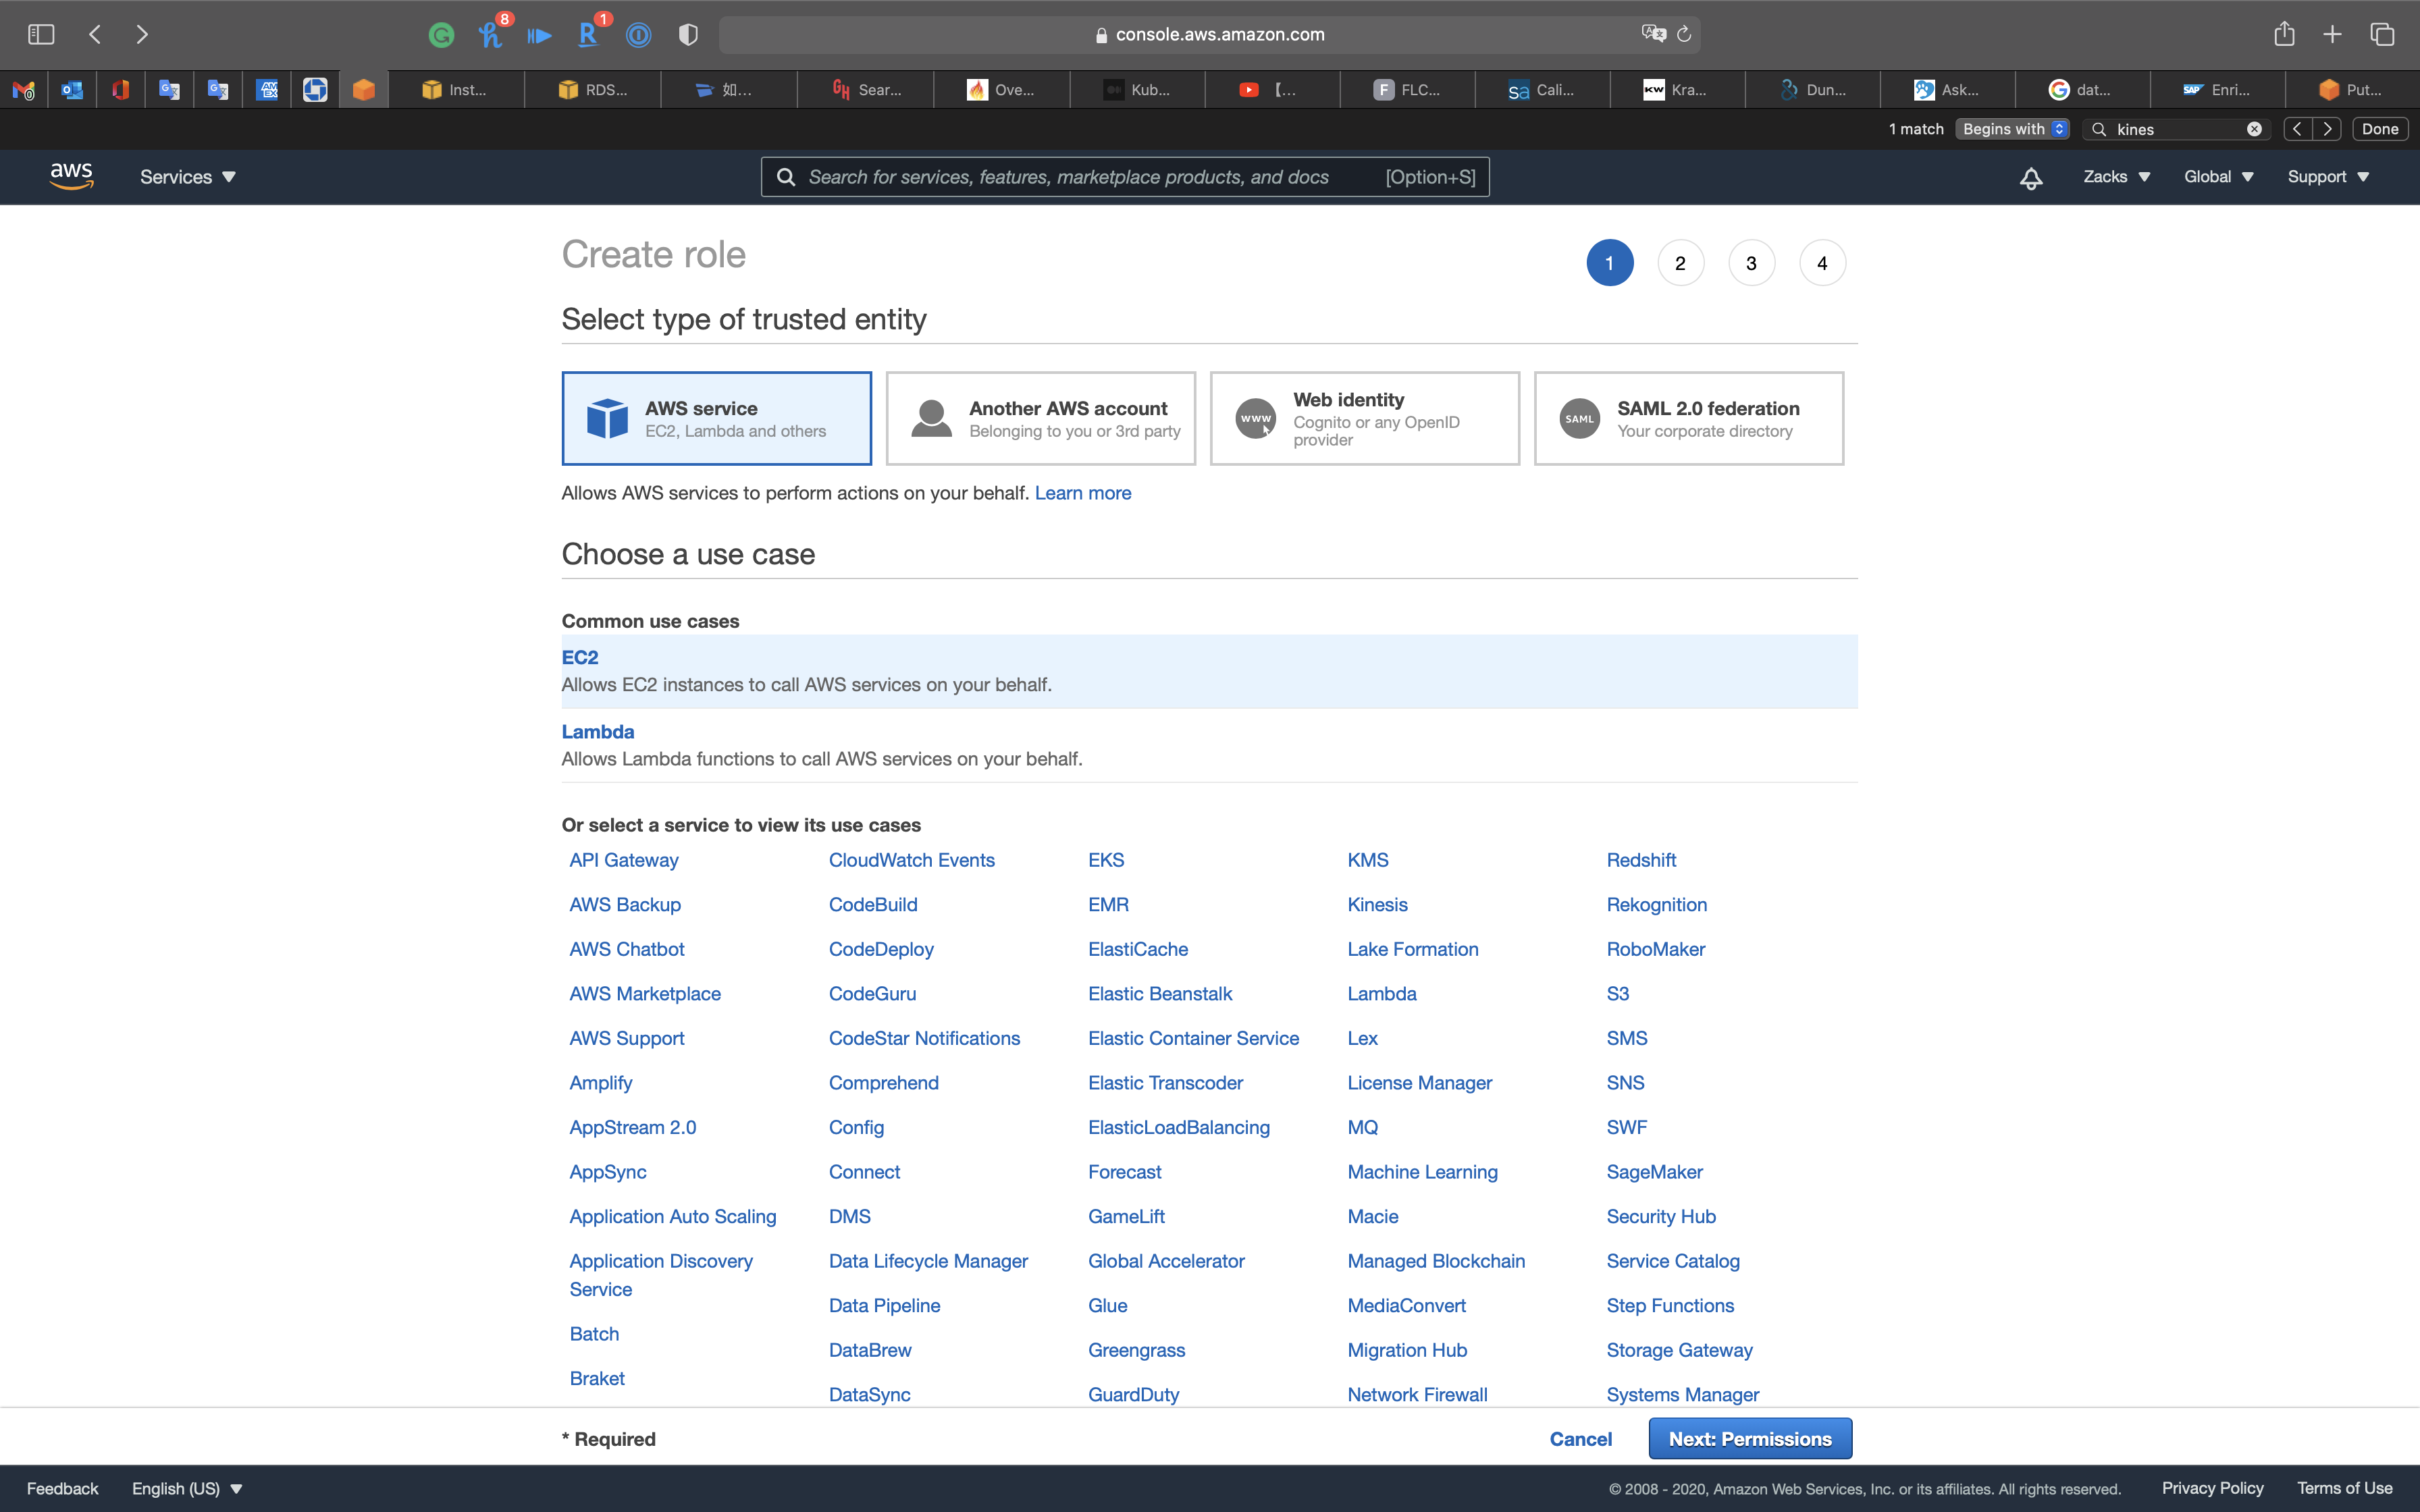Open the notifications bell icon
The image size is (2420, 1512).
point(2030,178)
